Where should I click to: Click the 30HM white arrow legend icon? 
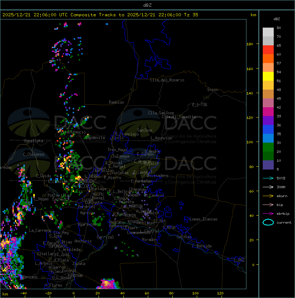[x=268, y=187]
